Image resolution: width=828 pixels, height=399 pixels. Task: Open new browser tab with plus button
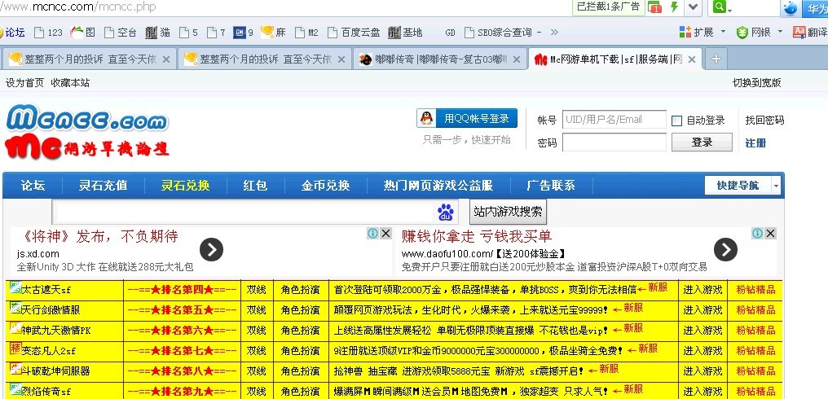click(716, 59)
